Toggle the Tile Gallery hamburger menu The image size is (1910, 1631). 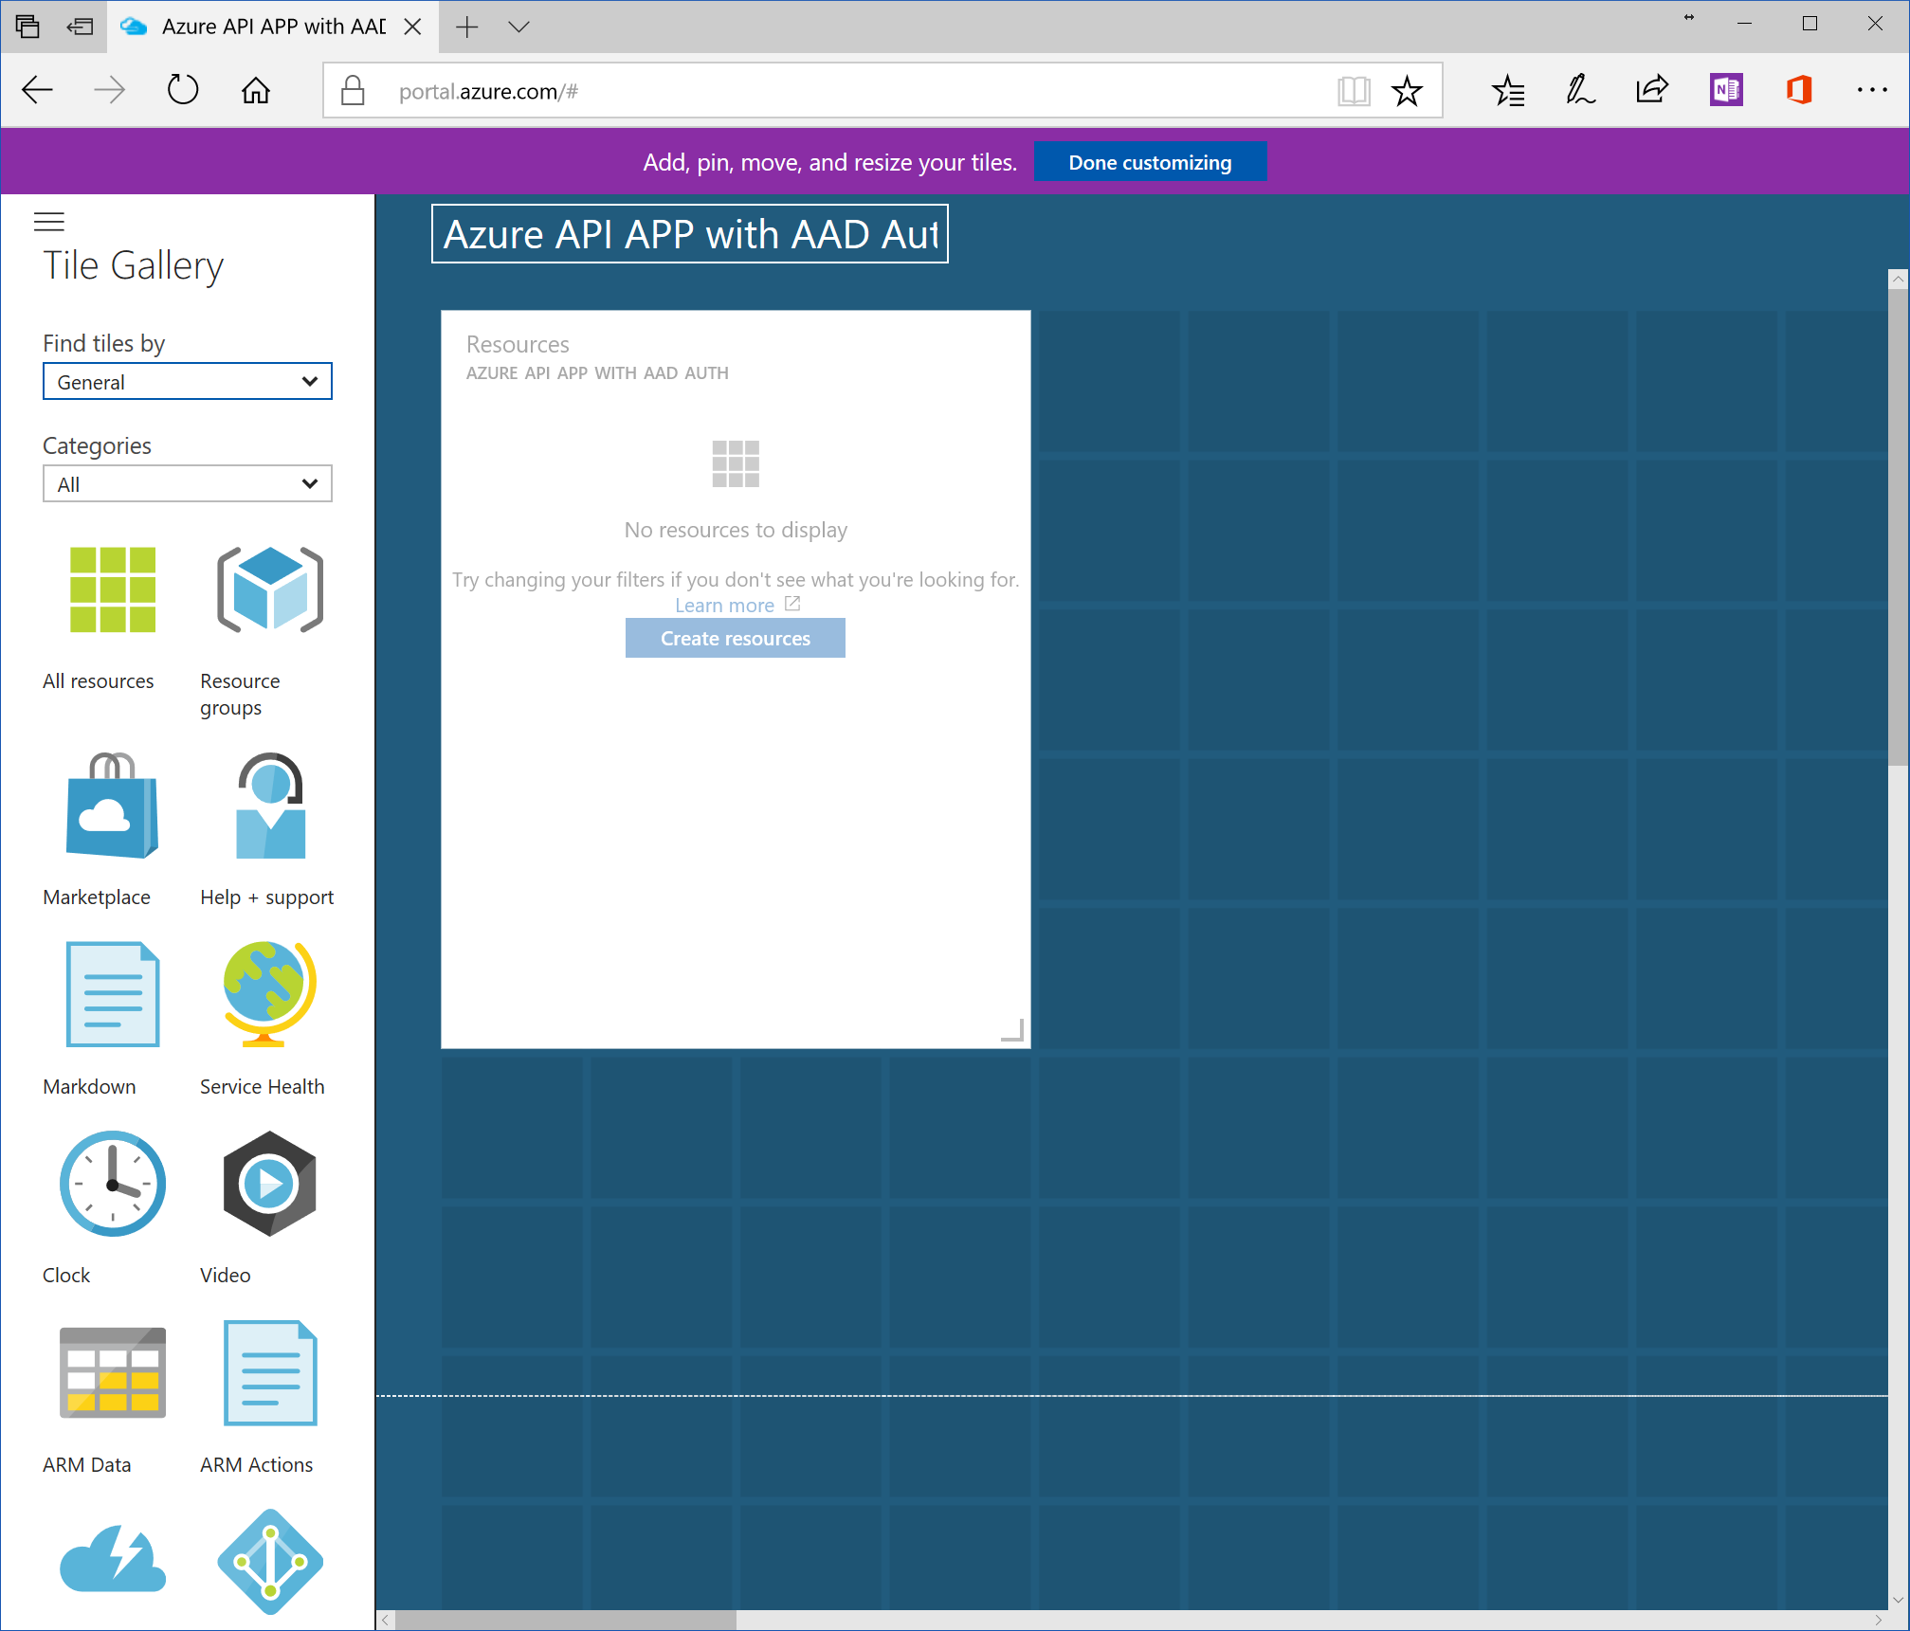coord(49,222)
